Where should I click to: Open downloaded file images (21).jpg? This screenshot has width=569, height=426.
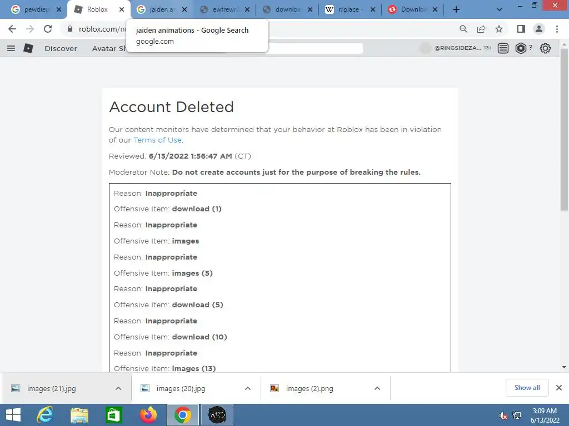(x=51, y=388)
